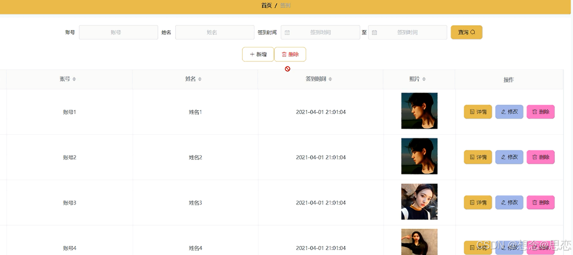The height and width of the screenshot is (255, 573).
Task: Open the photo thumbnail in 账号4 row
Action: [419, 242]
